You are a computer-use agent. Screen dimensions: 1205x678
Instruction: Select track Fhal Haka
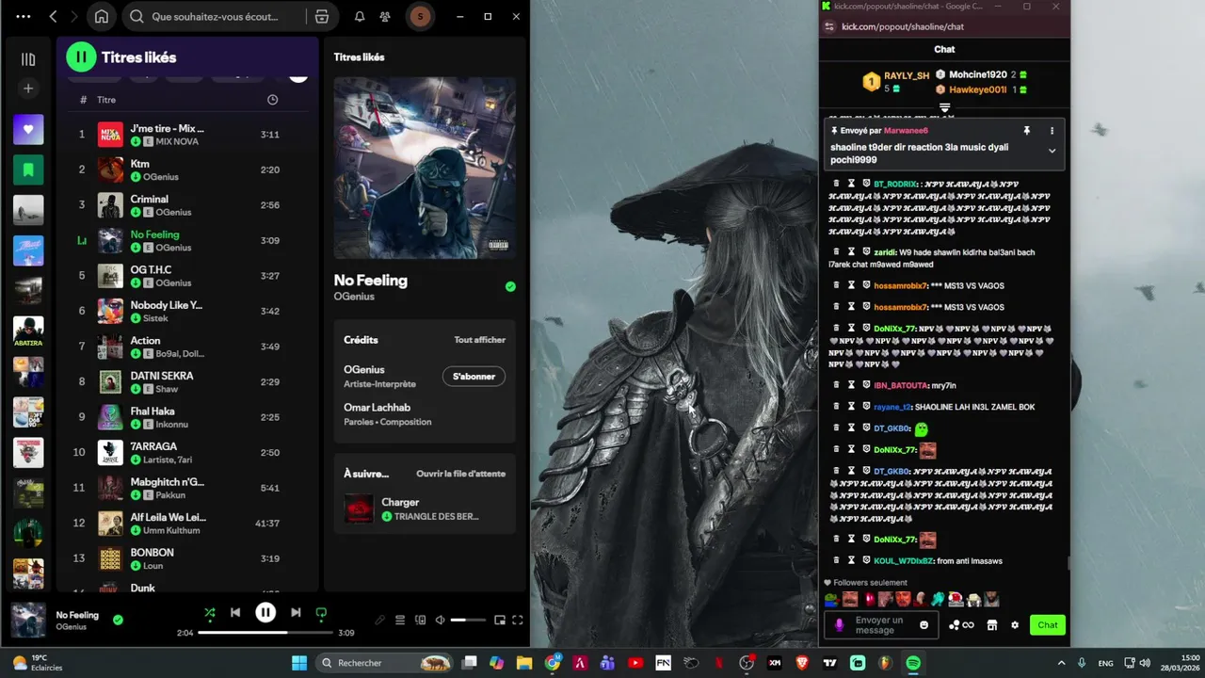[x=188, y=417]
